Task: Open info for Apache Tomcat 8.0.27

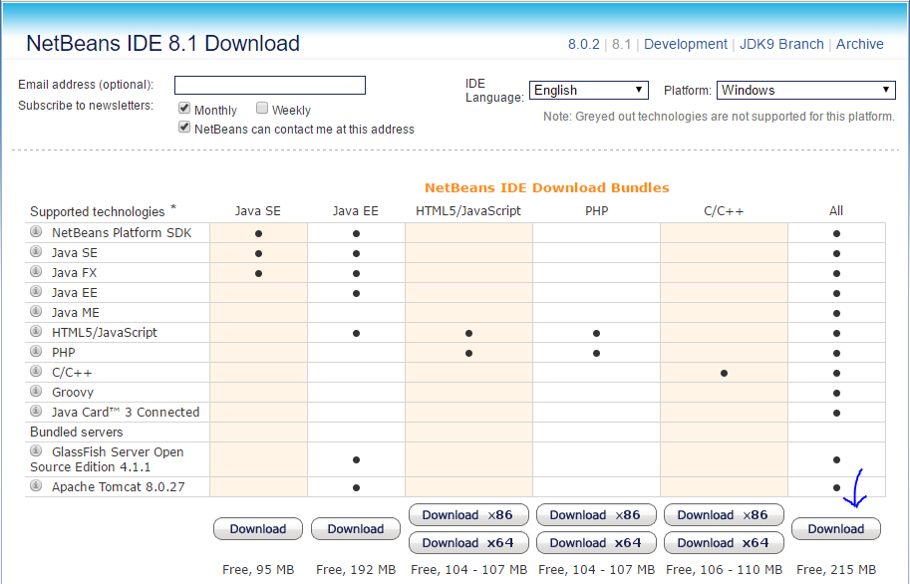Action: point(35,486)
